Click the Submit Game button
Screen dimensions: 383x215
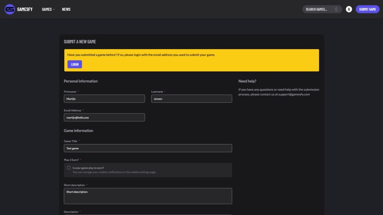pyautogui.click(x=367, y=9)
